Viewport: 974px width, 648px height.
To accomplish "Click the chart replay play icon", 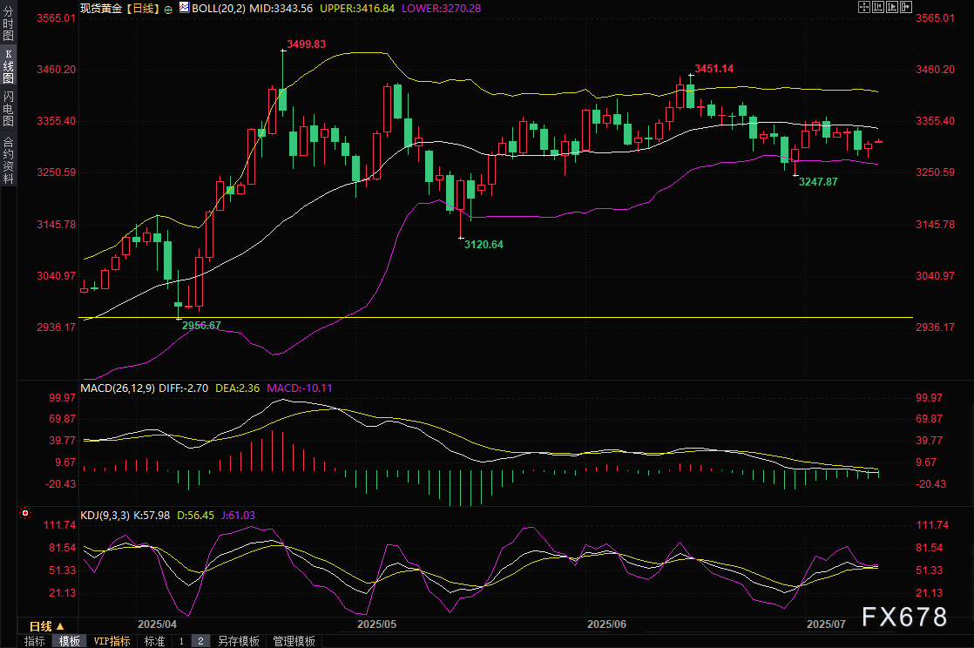I will [x=890, y=7].
